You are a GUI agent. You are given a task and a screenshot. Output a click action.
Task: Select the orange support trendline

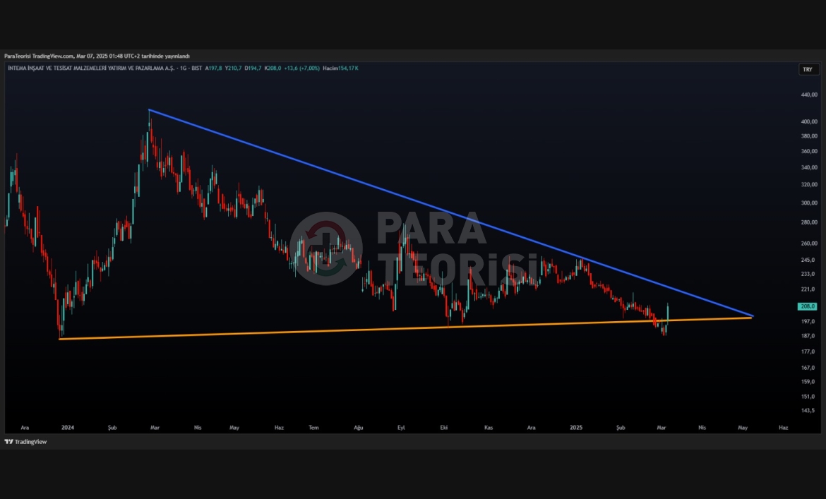coord(406,328)
